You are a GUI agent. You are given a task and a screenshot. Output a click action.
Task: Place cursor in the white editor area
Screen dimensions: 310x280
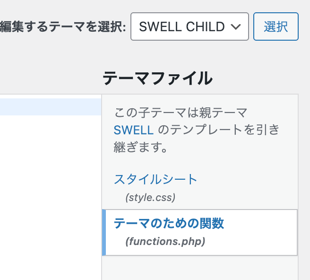(x=50, y=180)
